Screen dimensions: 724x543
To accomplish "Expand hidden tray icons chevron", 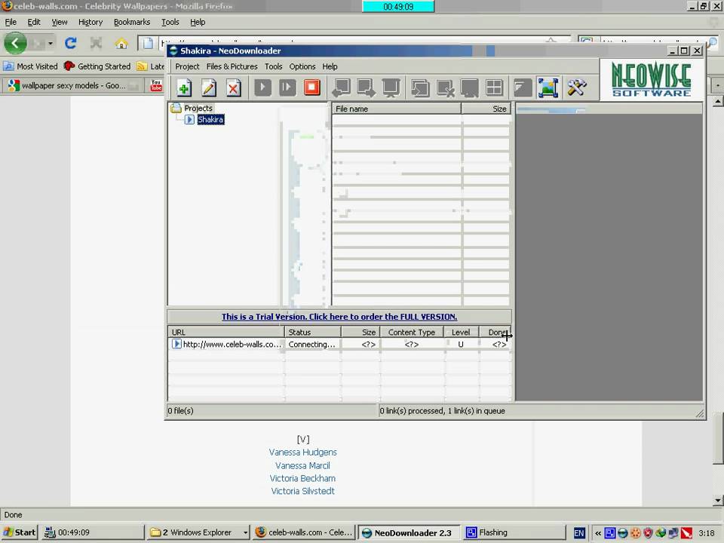I will pos(598,533).
